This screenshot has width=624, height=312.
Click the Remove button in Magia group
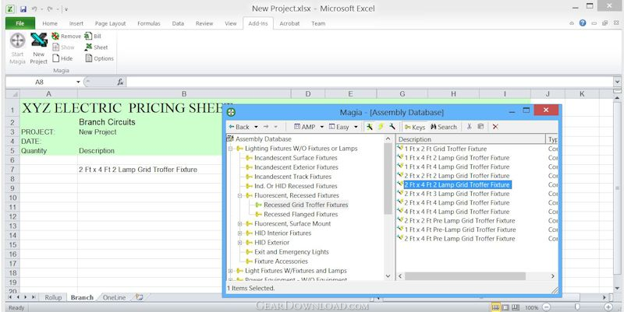coord(66,36)
